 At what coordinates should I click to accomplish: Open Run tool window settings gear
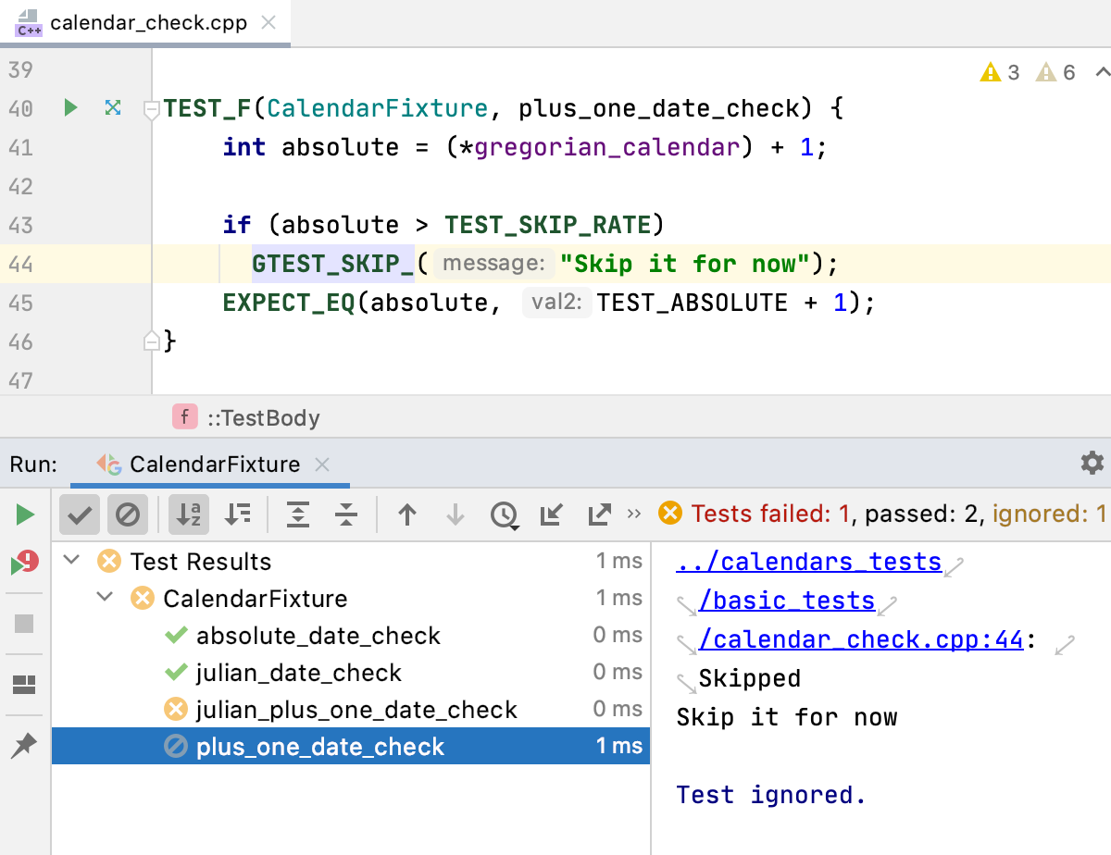(x=1092, y=463)
